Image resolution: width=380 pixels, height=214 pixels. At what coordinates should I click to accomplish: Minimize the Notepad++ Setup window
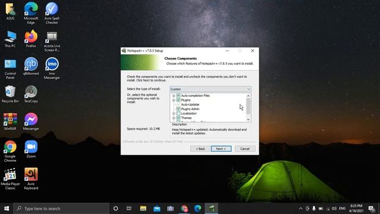click(227, 51)
